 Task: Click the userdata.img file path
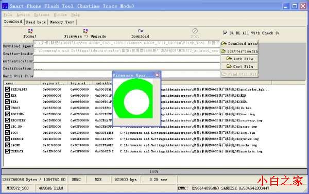(191, 151)
